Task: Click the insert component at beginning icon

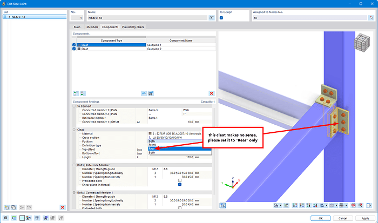Action: click(75, 93)
